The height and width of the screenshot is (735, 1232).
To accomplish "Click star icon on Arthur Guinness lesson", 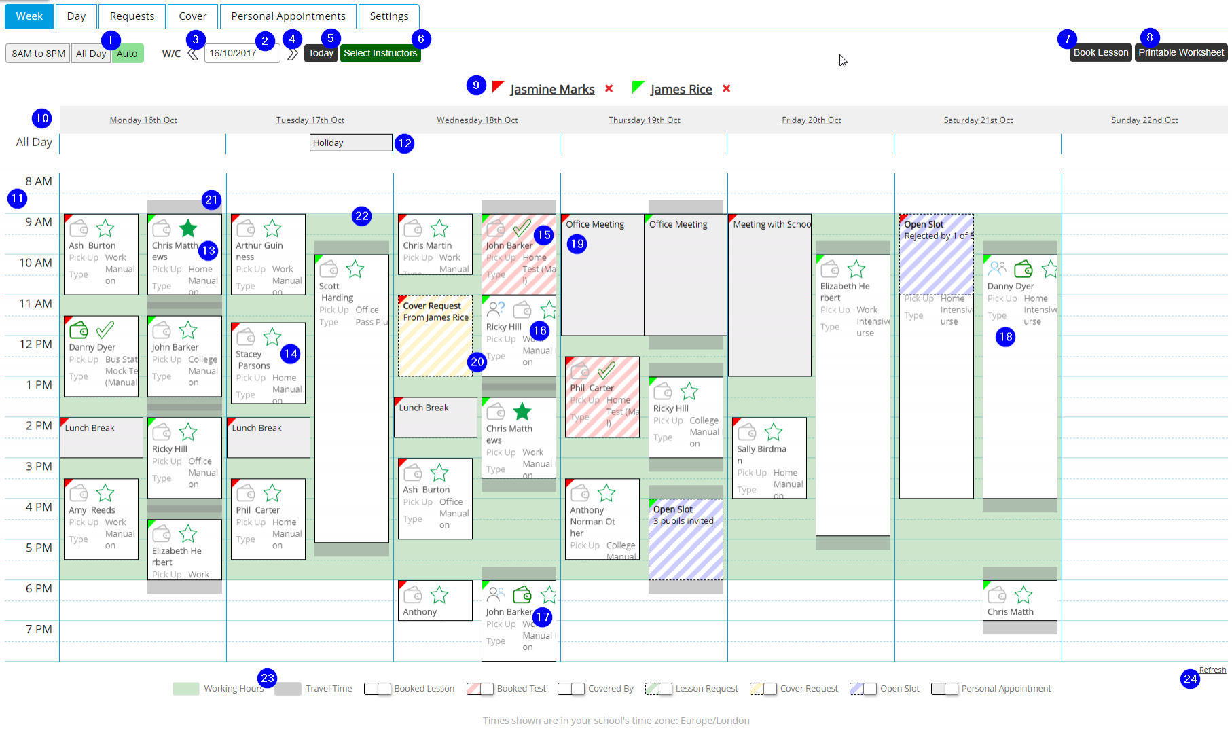I will tap(272, 228).
